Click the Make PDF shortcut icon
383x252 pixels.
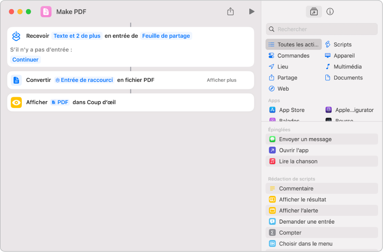tap(46, 12)
